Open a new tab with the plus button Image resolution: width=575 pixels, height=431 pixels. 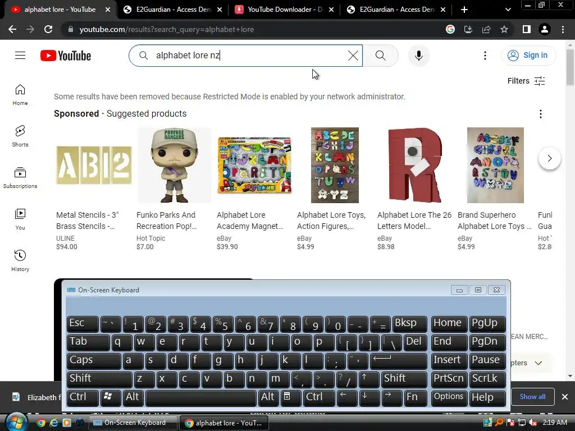pos(464,10)
